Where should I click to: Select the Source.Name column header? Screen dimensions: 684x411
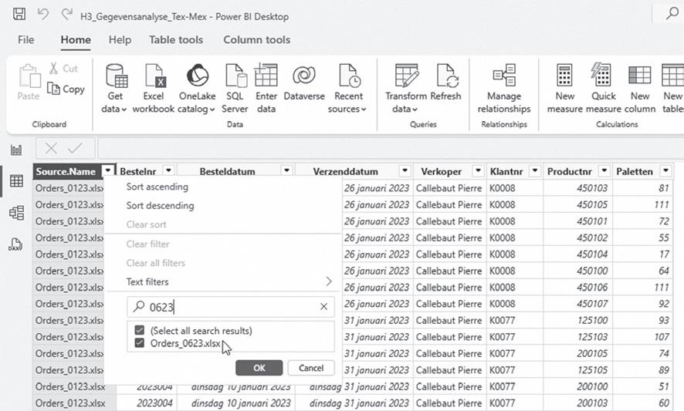pyautogui.click(x=66, y=171)
